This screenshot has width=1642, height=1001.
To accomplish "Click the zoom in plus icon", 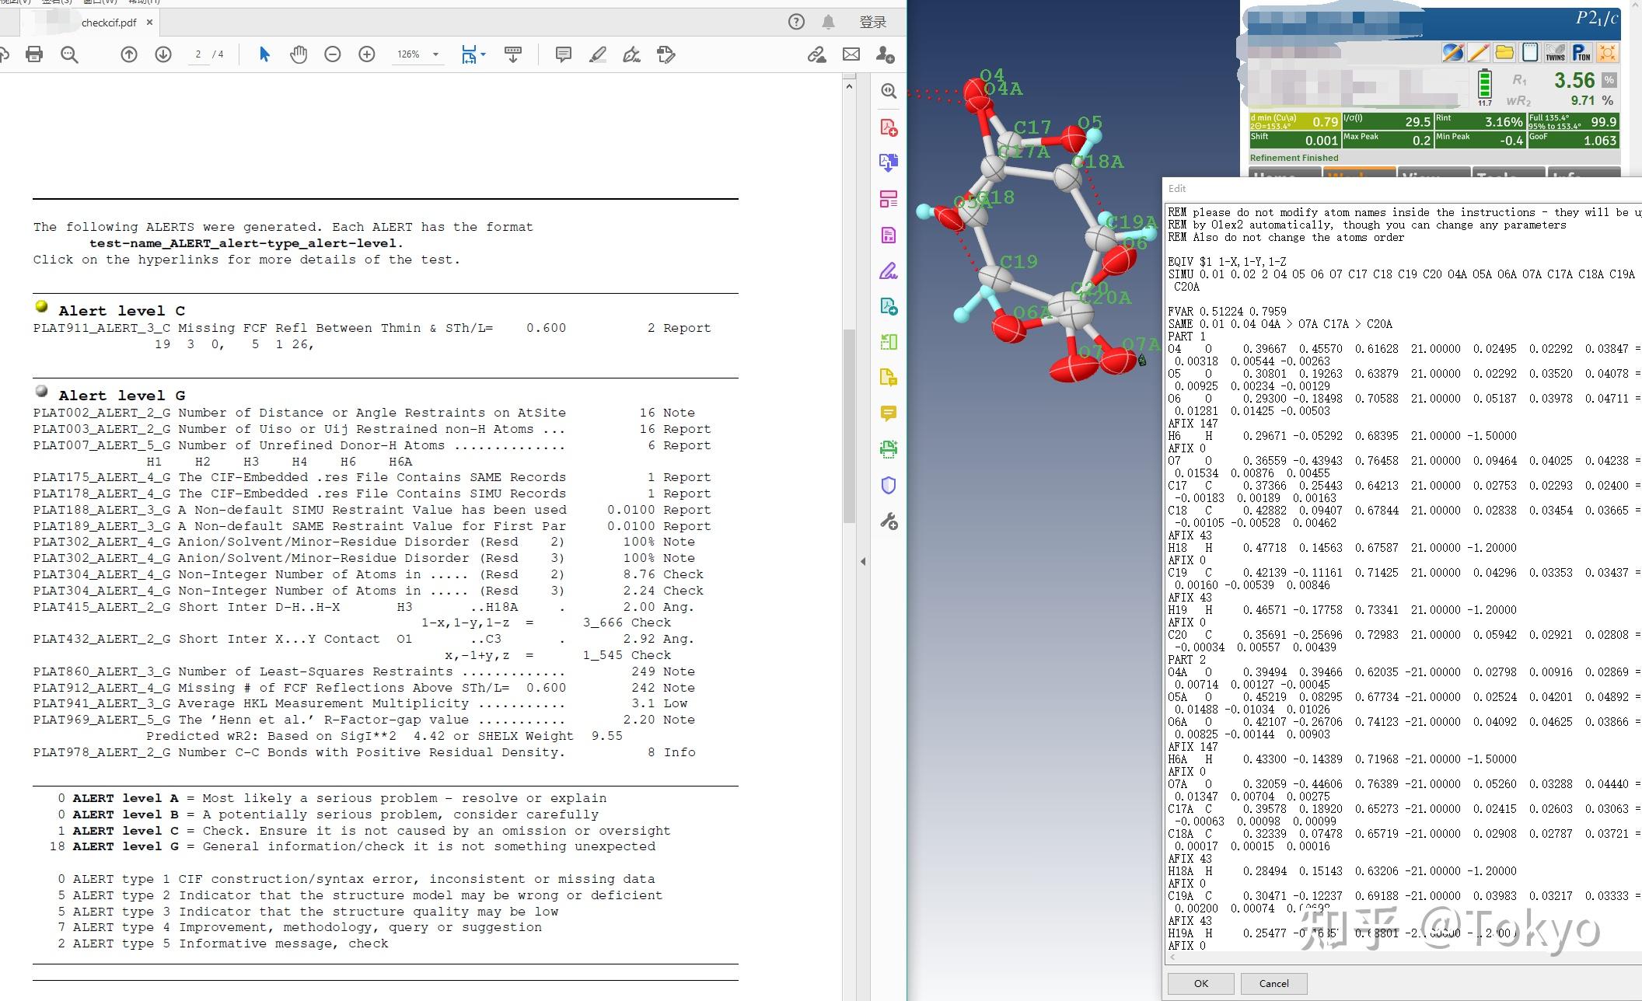I will [367, 54].
